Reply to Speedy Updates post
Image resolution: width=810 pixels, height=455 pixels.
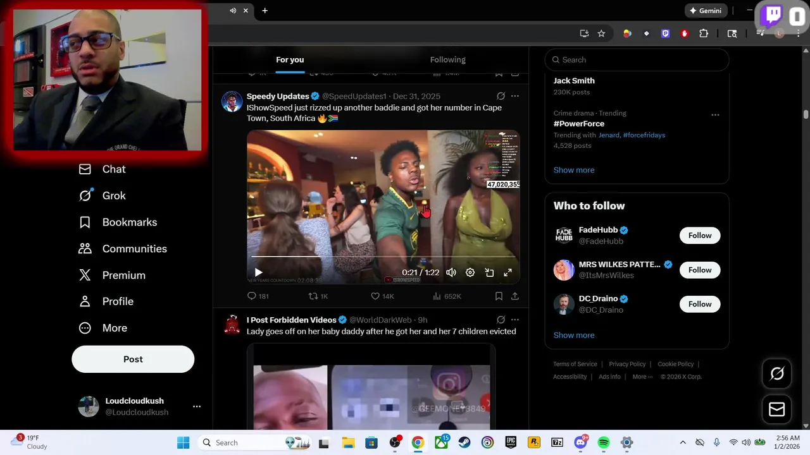coord(258,296)
